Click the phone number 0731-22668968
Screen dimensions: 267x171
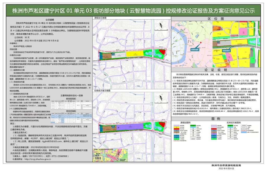point(60,156)
